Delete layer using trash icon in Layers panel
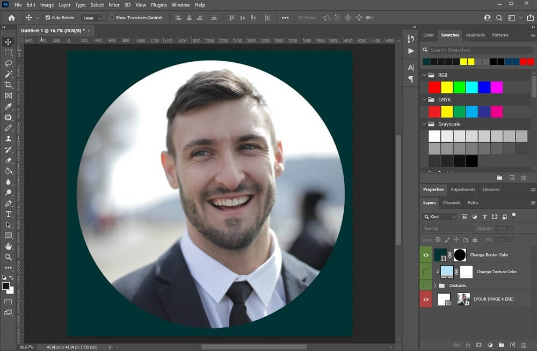The height and width of the screenshot is (351, 537). (524, 345)
